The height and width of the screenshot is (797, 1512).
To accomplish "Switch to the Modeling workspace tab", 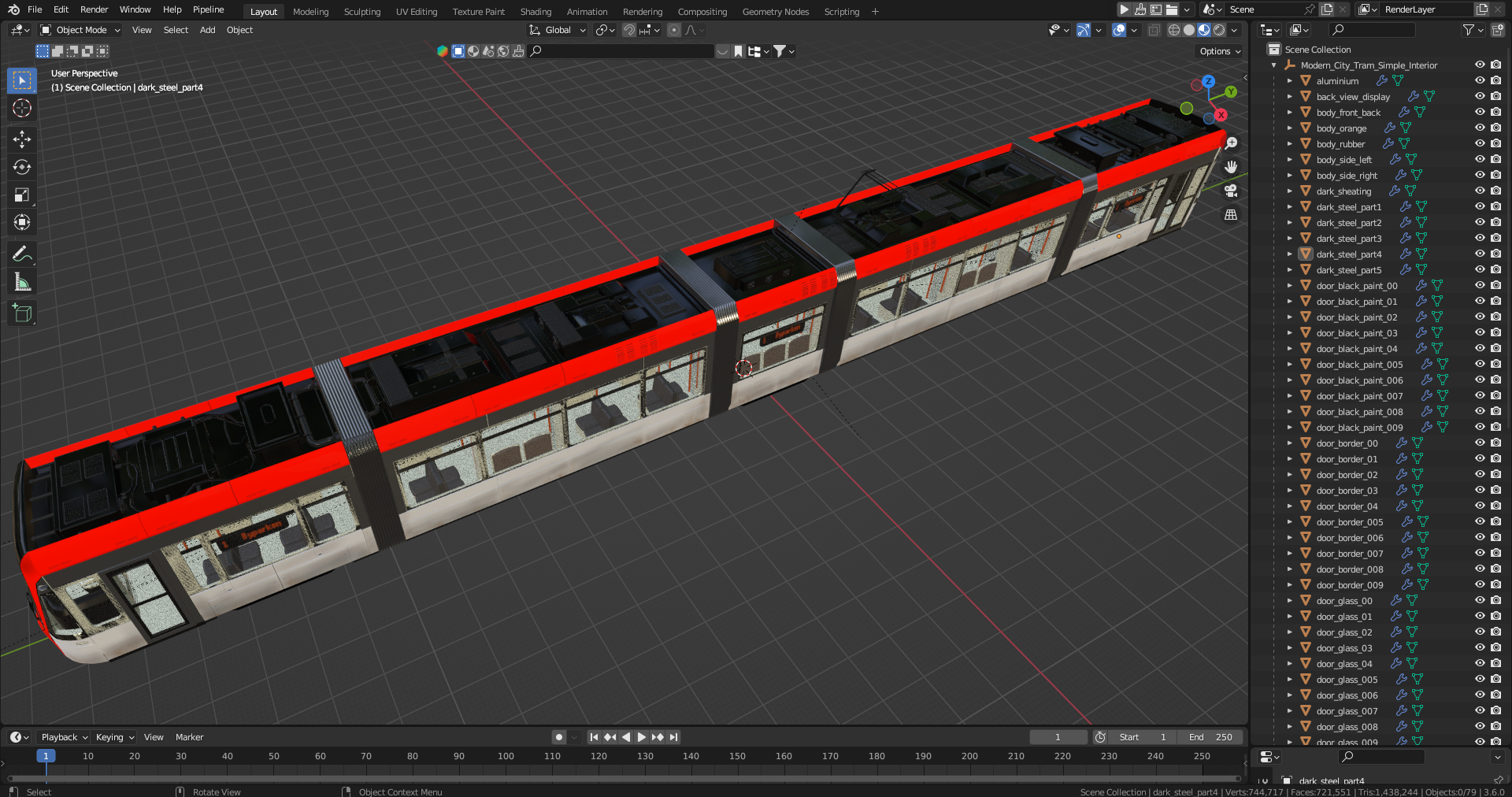I will tap(310, 12).
